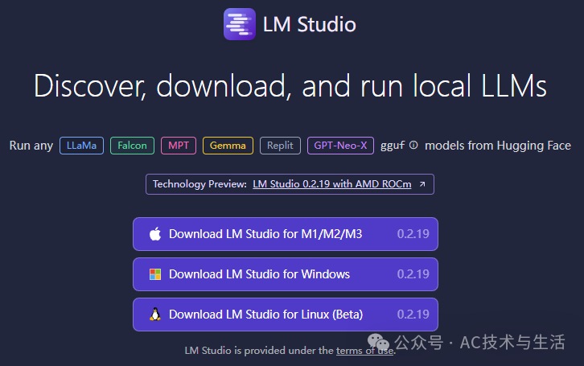Click the external link arrow icon after ROCm
The image size is (584, 366).
pos(422,184)
